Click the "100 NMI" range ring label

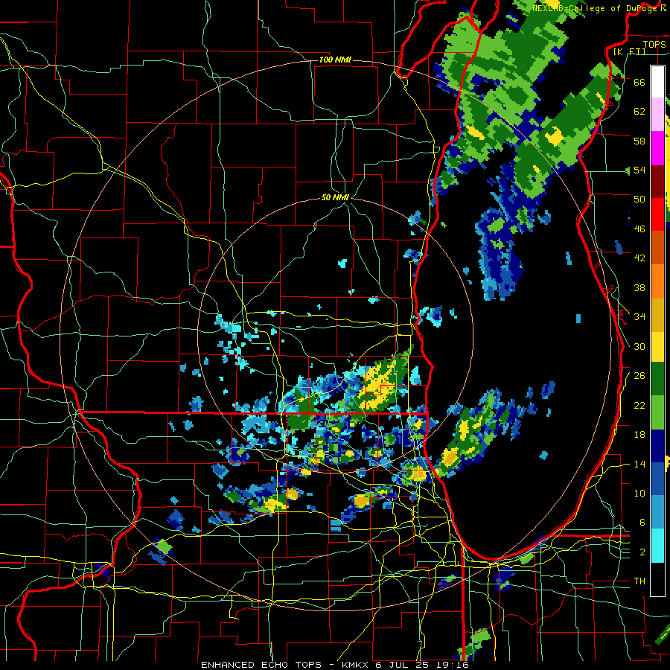(x=335, y=60)
